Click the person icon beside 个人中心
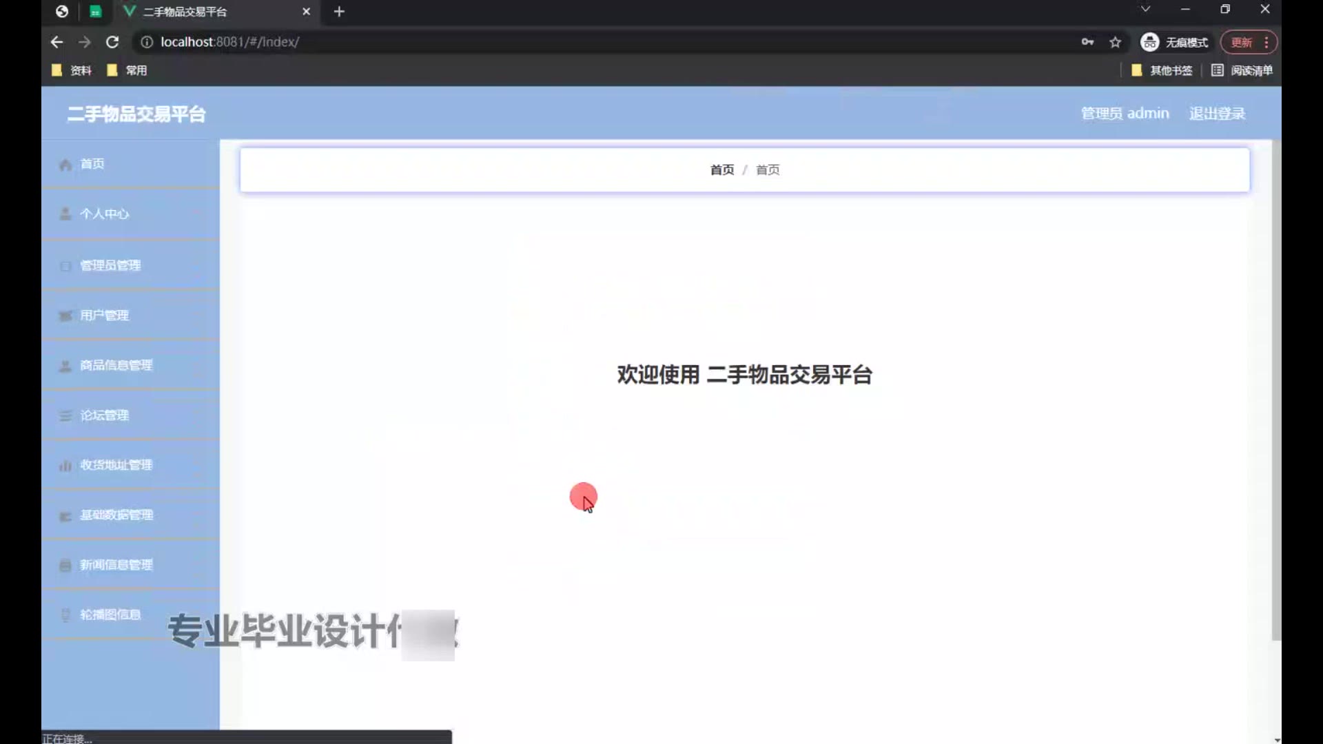 (65, 214)
